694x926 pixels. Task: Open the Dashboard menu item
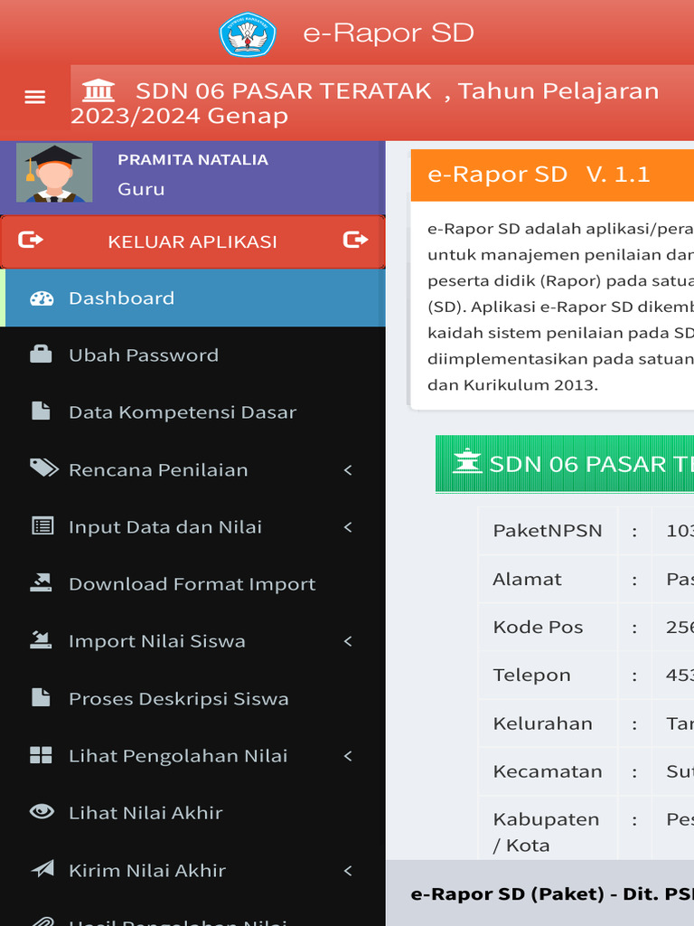tap(192, 298)
